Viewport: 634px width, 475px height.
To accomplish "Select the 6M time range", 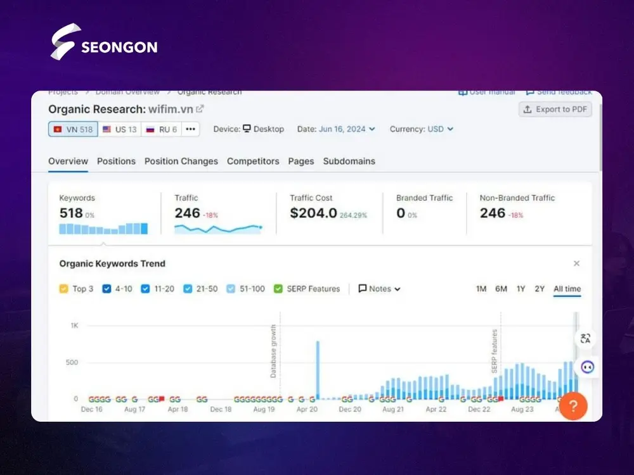I will click(501, 289).
